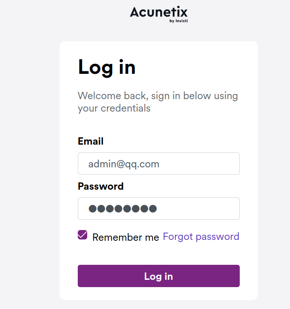The image size is (290, 309).
Task: Click the Password field label
Action: [101, 186]
